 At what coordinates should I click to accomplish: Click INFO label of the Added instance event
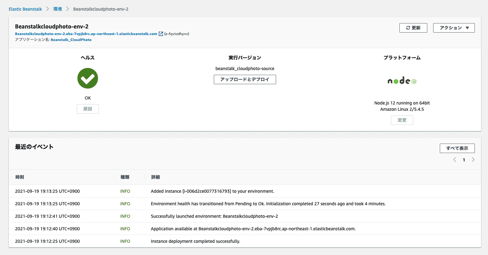click(x=125, y=191)
